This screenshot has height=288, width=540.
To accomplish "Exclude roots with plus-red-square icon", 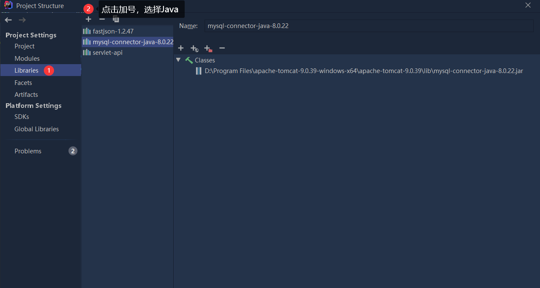I will point(208,48).
